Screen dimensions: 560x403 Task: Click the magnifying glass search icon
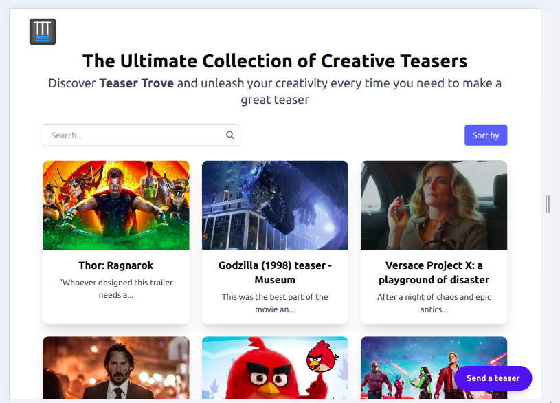tap(230, 135)
